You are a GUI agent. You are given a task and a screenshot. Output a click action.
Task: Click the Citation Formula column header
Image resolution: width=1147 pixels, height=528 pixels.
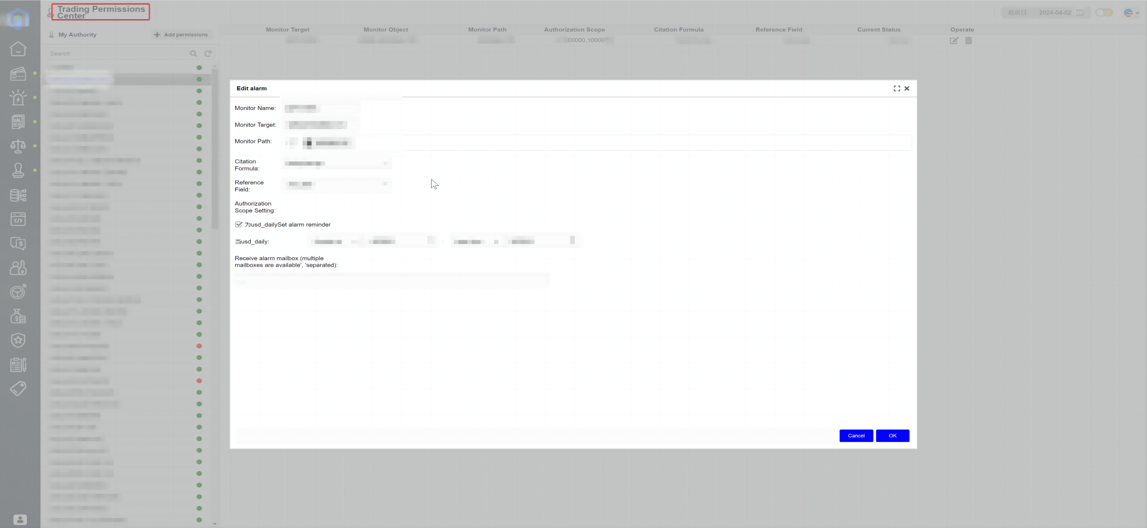(679, 30)
